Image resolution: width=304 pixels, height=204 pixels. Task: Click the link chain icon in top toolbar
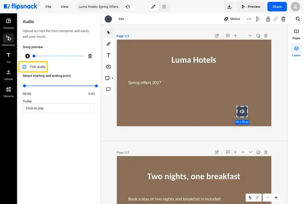pyautogui.click(x=275, y=19)
